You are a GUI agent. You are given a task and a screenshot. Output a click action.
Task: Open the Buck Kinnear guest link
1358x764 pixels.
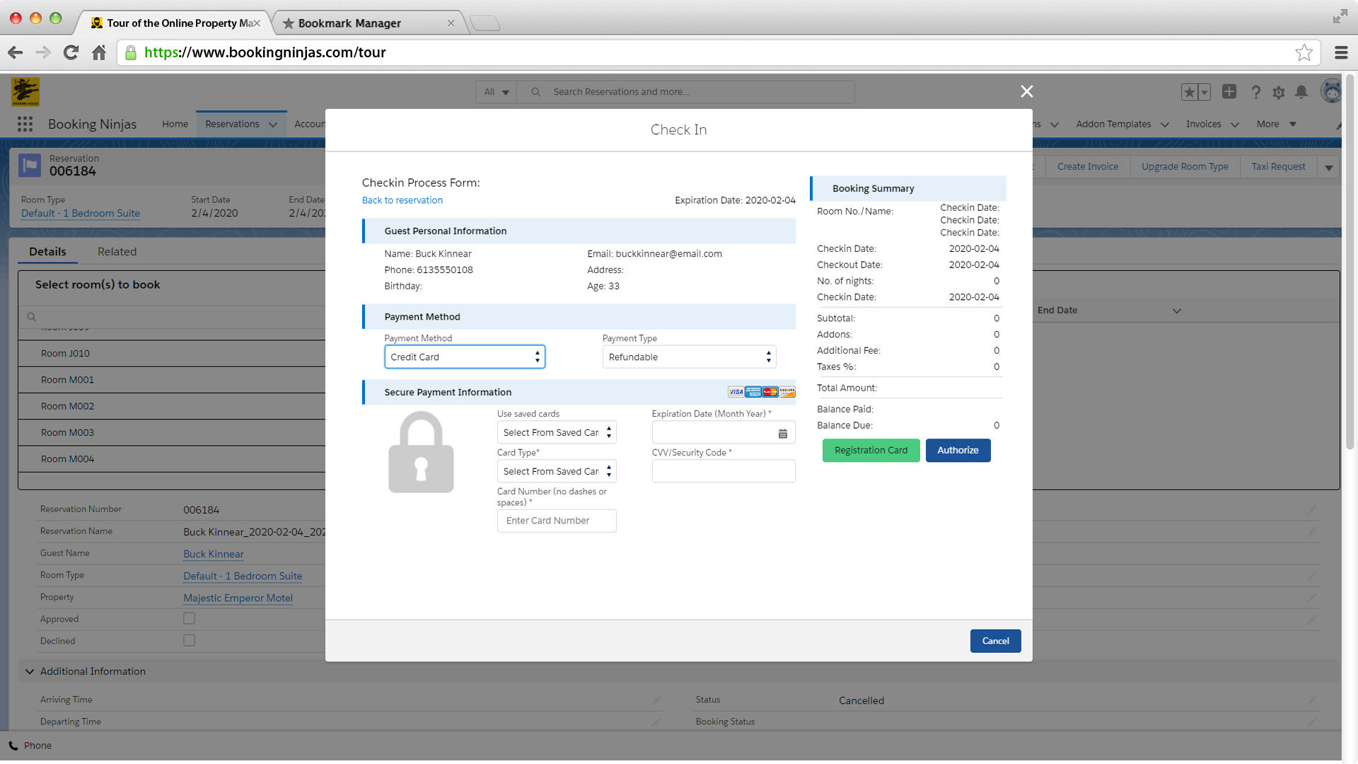214,554
